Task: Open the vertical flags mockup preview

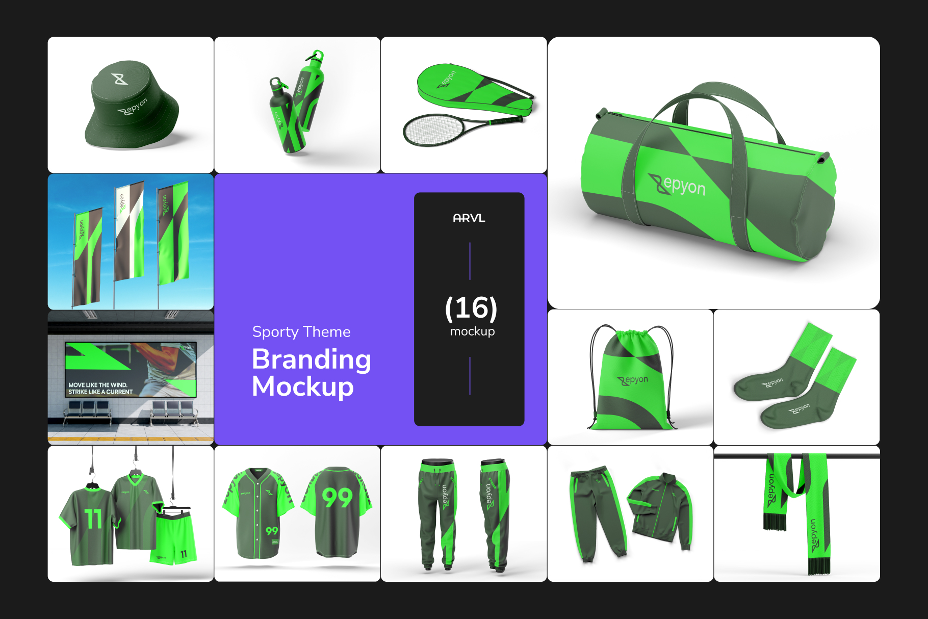Action: point(131,242)
